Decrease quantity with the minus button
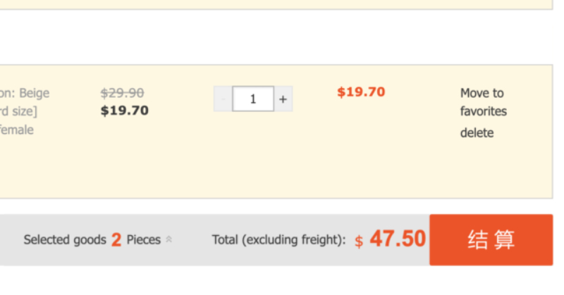Screen dimensions: 564x295 [223, 99]
